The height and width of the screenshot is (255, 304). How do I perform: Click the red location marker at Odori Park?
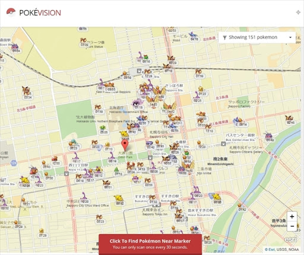125,145
